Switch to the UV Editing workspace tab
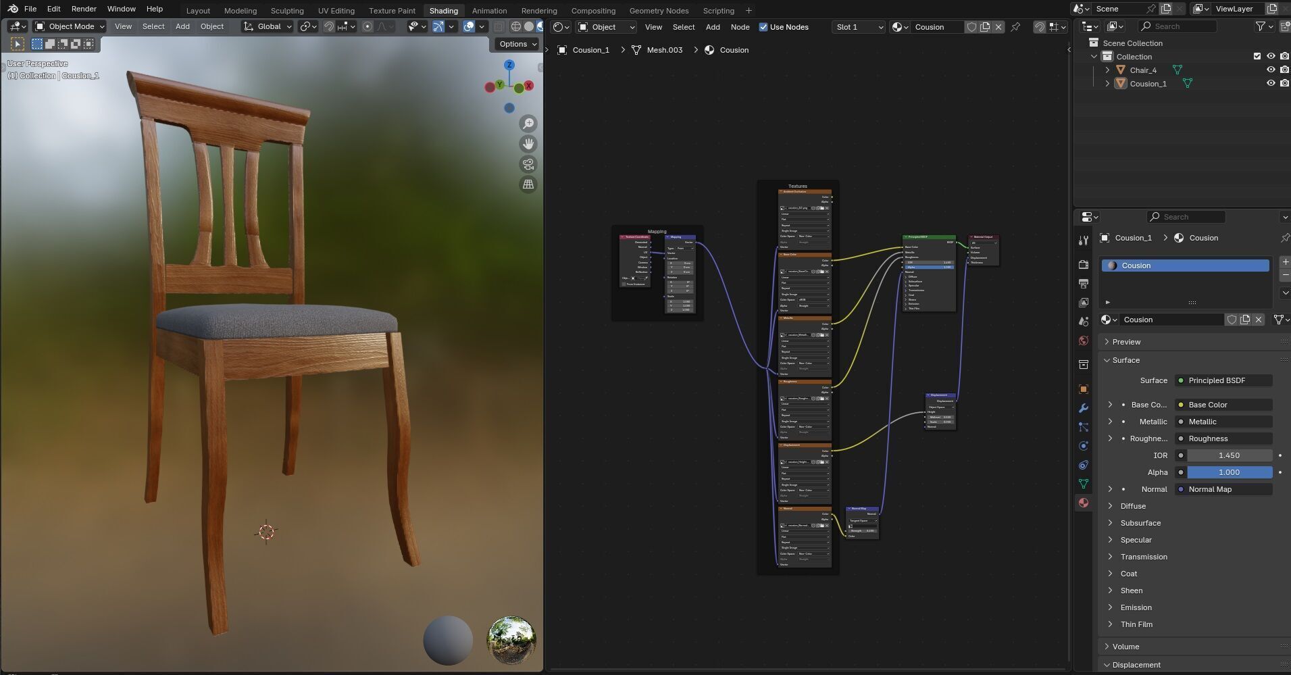The image size is (1291, 675). coord(336,10)
